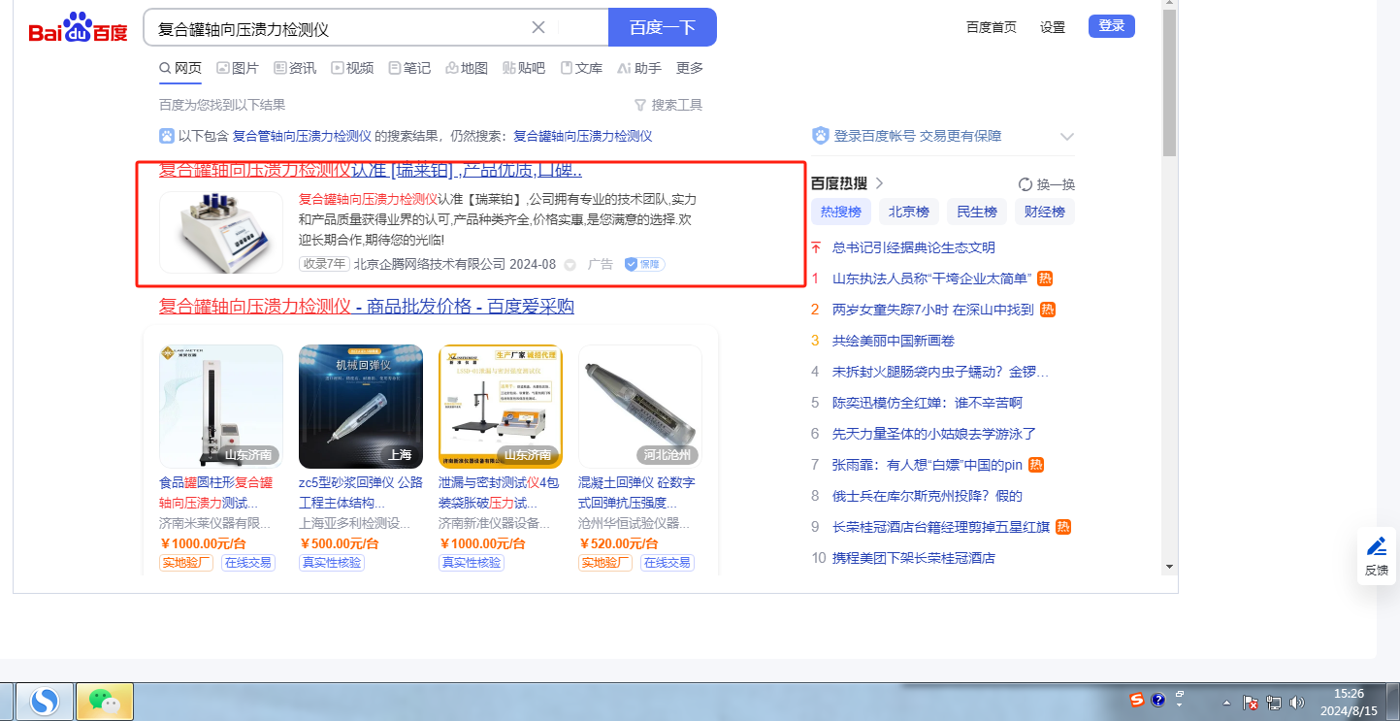The height and width of the screenshot is (721, 1400).
Task: Open the 搜索工具 filter options
Action: tap(667, 105)
